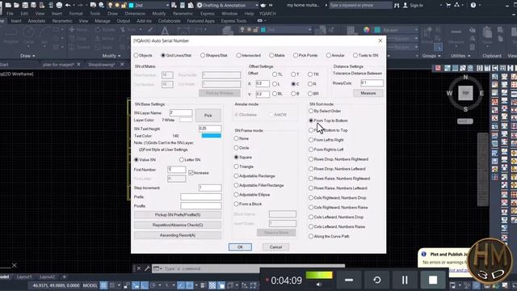Image resolution: width=517 pixels, height=291 pixels.
Task: Click the Help question mark icon
Action: click(x=473, y=5)
